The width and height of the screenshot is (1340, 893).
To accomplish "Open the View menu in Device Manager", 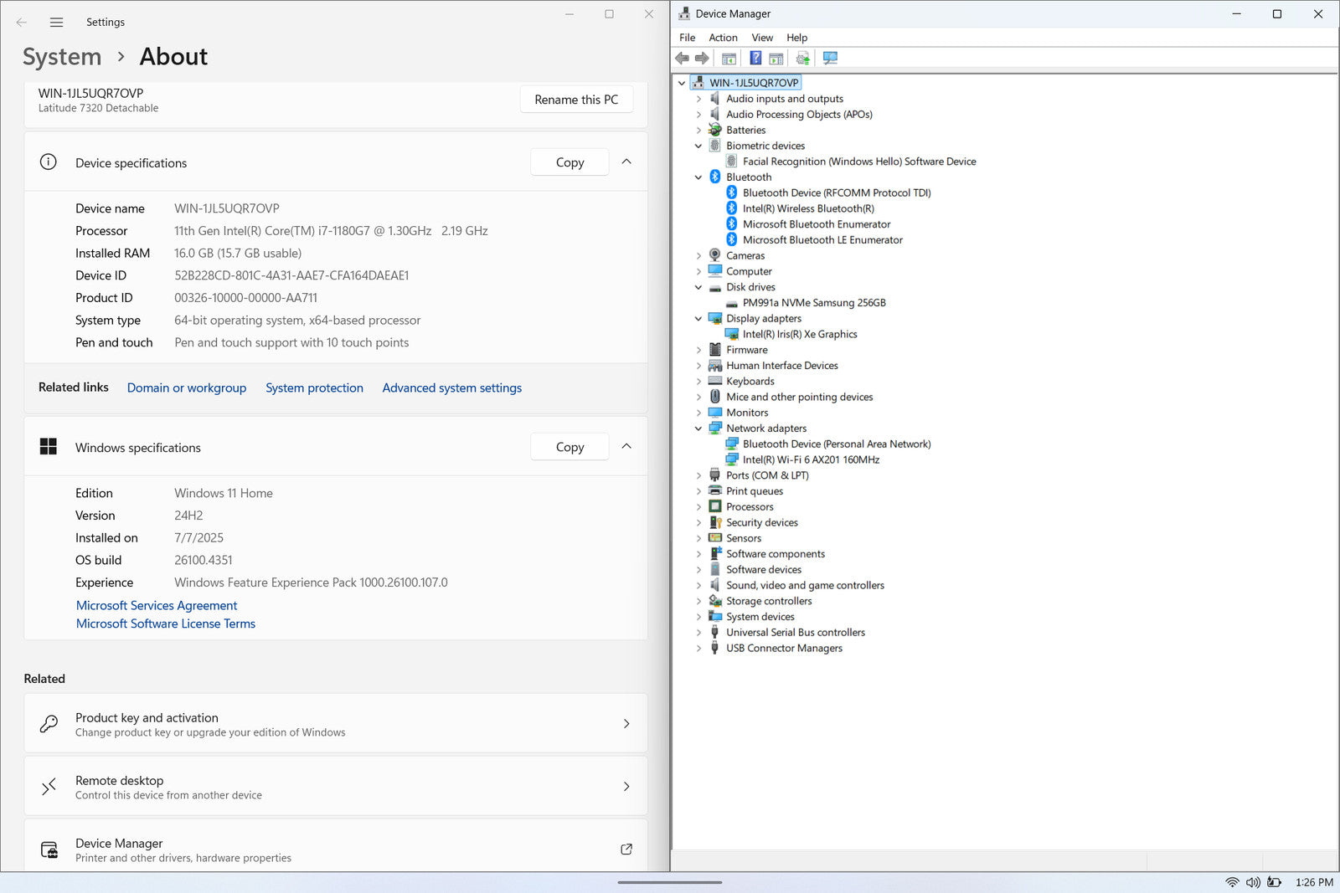I will [x=761, y=38].
